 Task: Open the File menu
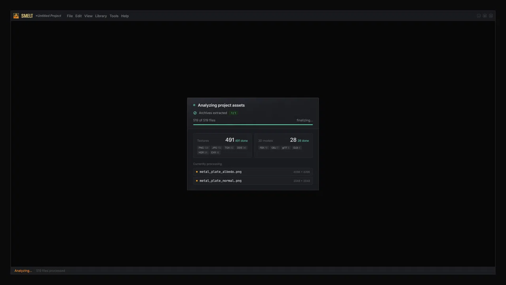click(x=70, y=16)
